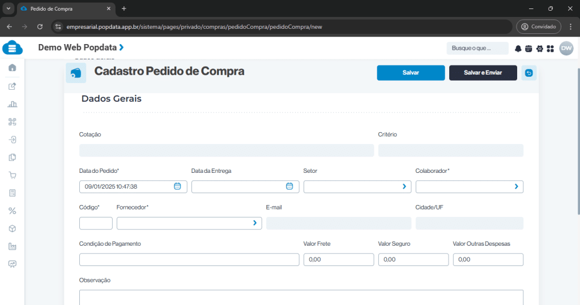Click the Salvar e Enviar button
The height and width of the screenshot is (305, 580).
pyautogui.click(x=483, y=73)
